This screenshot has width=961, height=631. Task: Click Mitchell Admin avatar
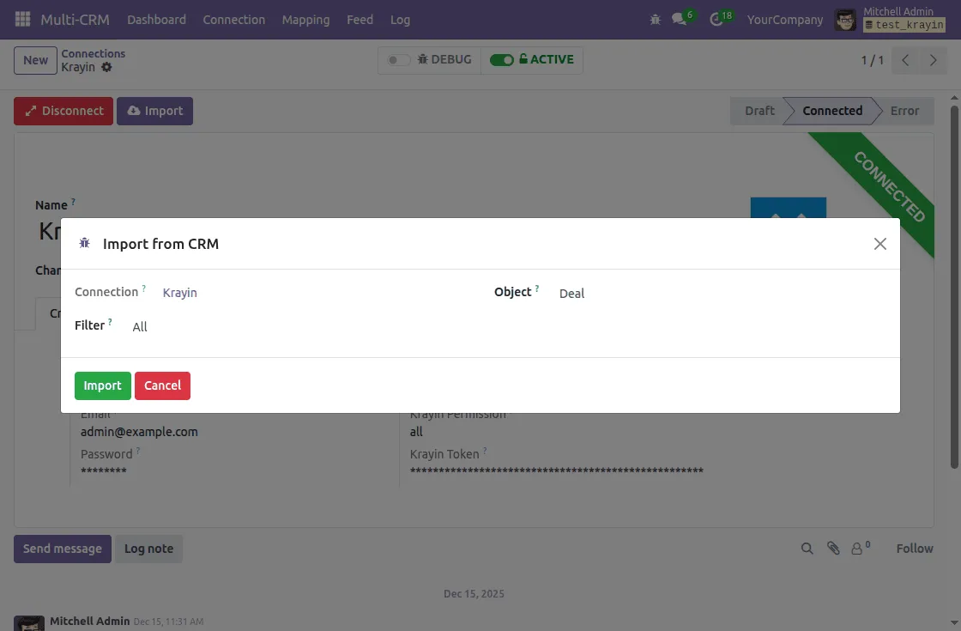point(845,20)
